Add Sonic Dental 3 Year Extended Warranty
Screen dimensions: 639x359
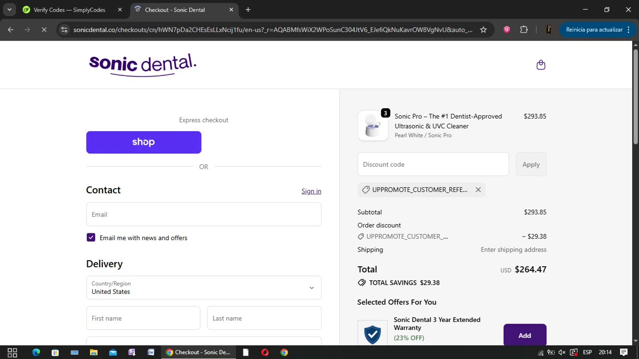tap(525, 335)
